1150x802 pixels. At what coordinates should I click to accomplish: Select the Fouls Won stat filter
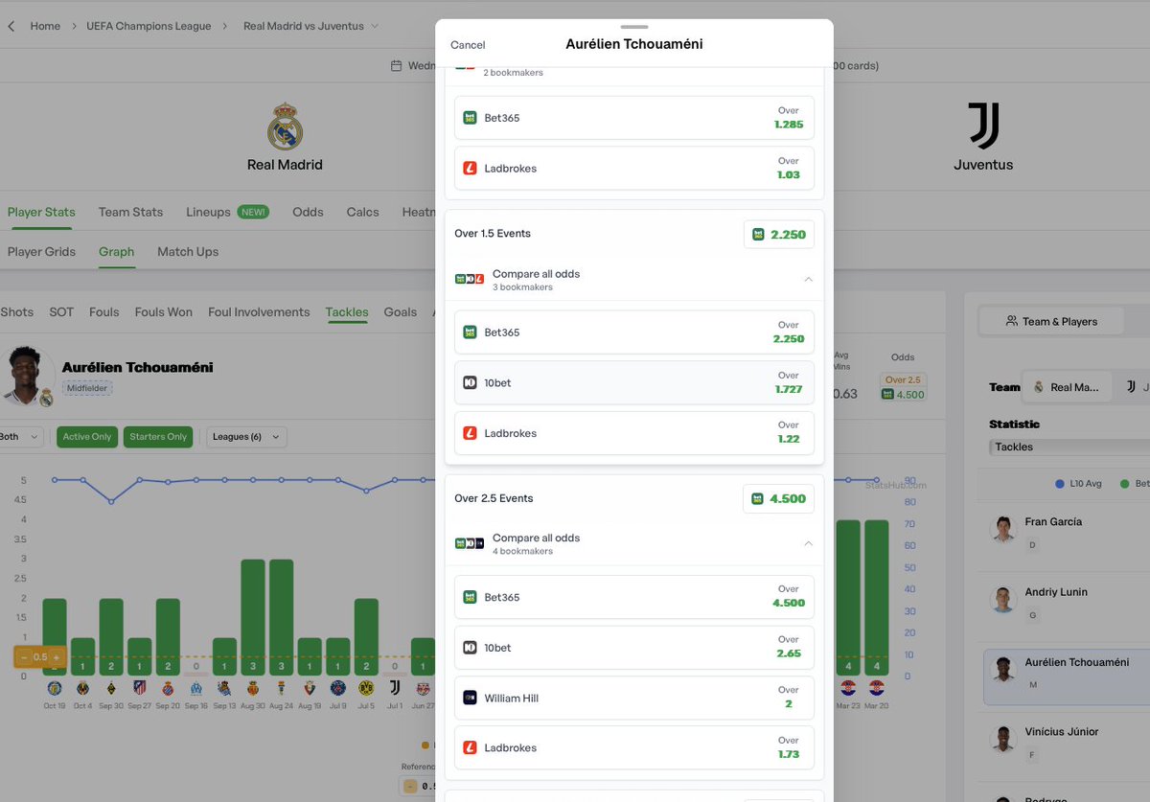point(163,311)
